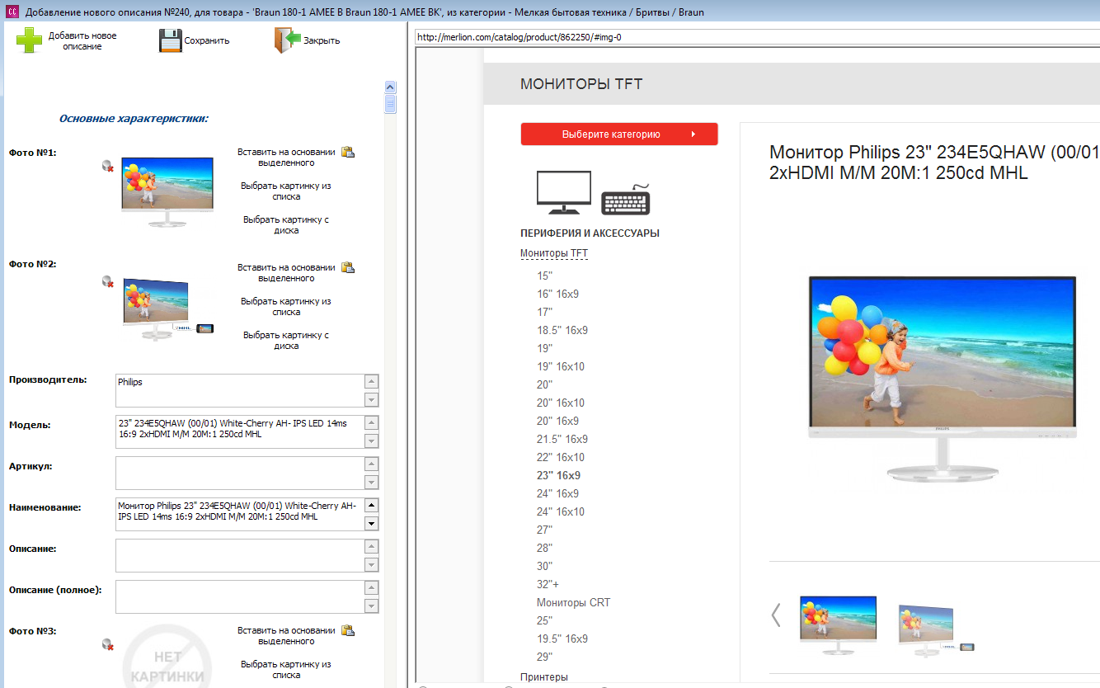The width and height of the screenshot is (1100, 688).
Task: Click the desktop computer icon on the web page
Action: coord(564,192)
